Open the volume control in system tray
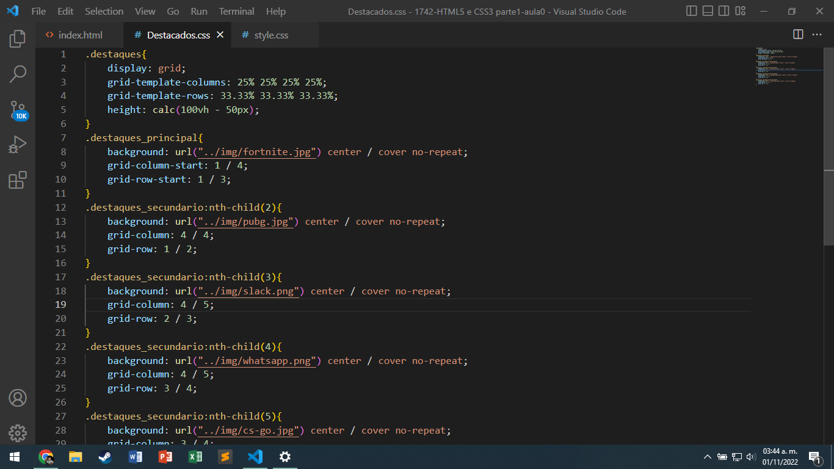 point(752,457)
